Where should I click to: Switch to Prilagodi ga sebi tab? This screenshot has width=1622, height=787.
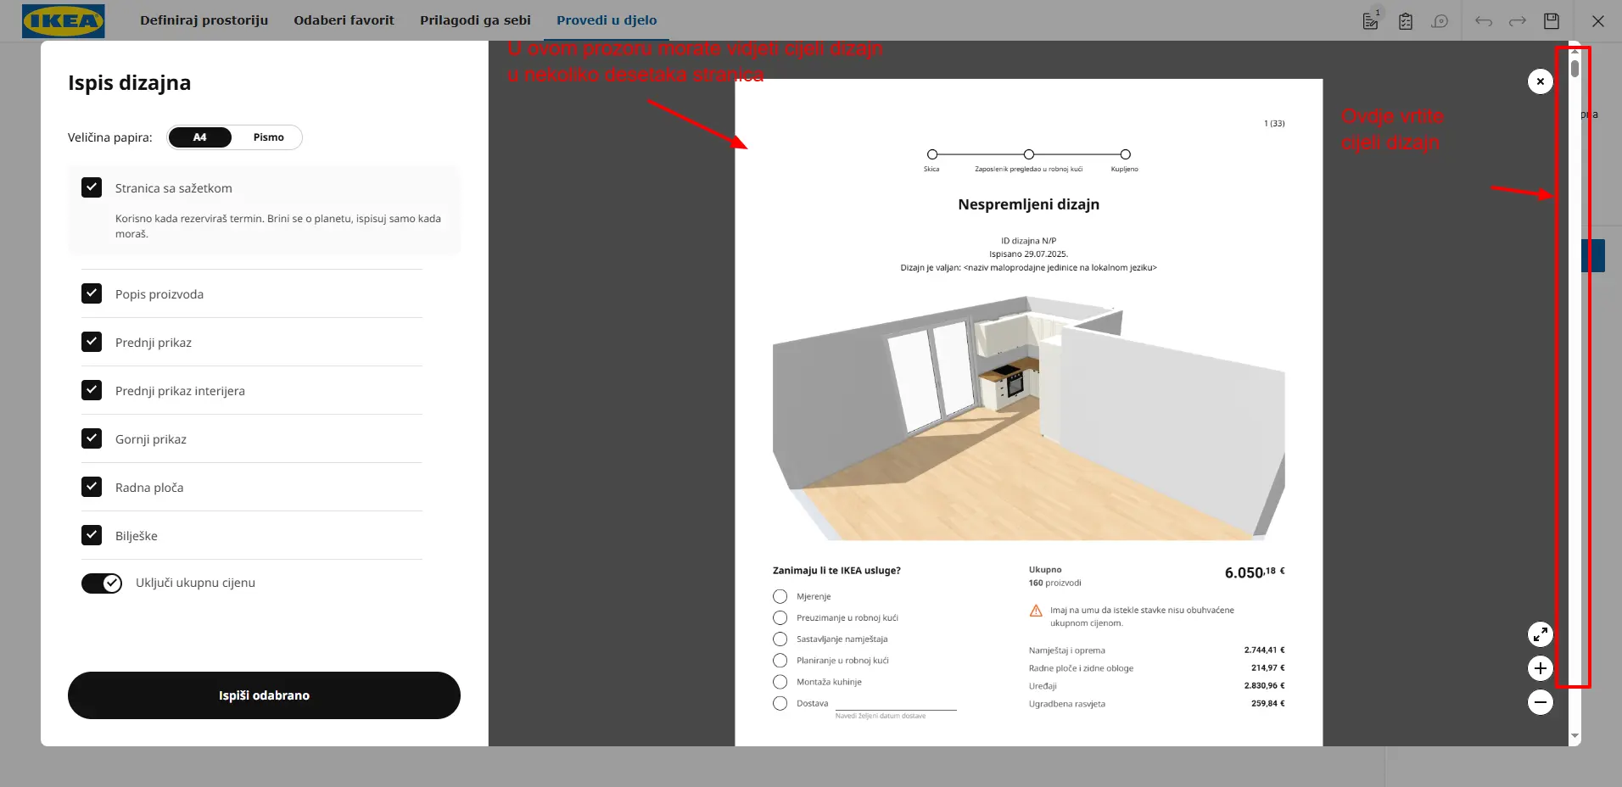click(x=475, y=20)
